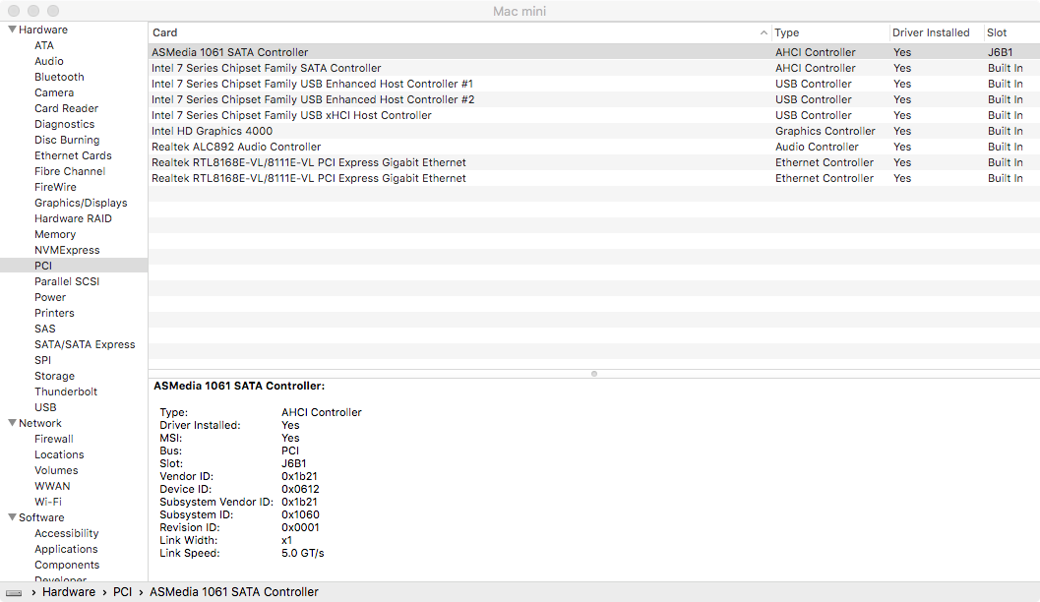Select Thunderbolt in the sidebar
The image size is (1040, 602).
pyautogui.click(x=66, y=391)
